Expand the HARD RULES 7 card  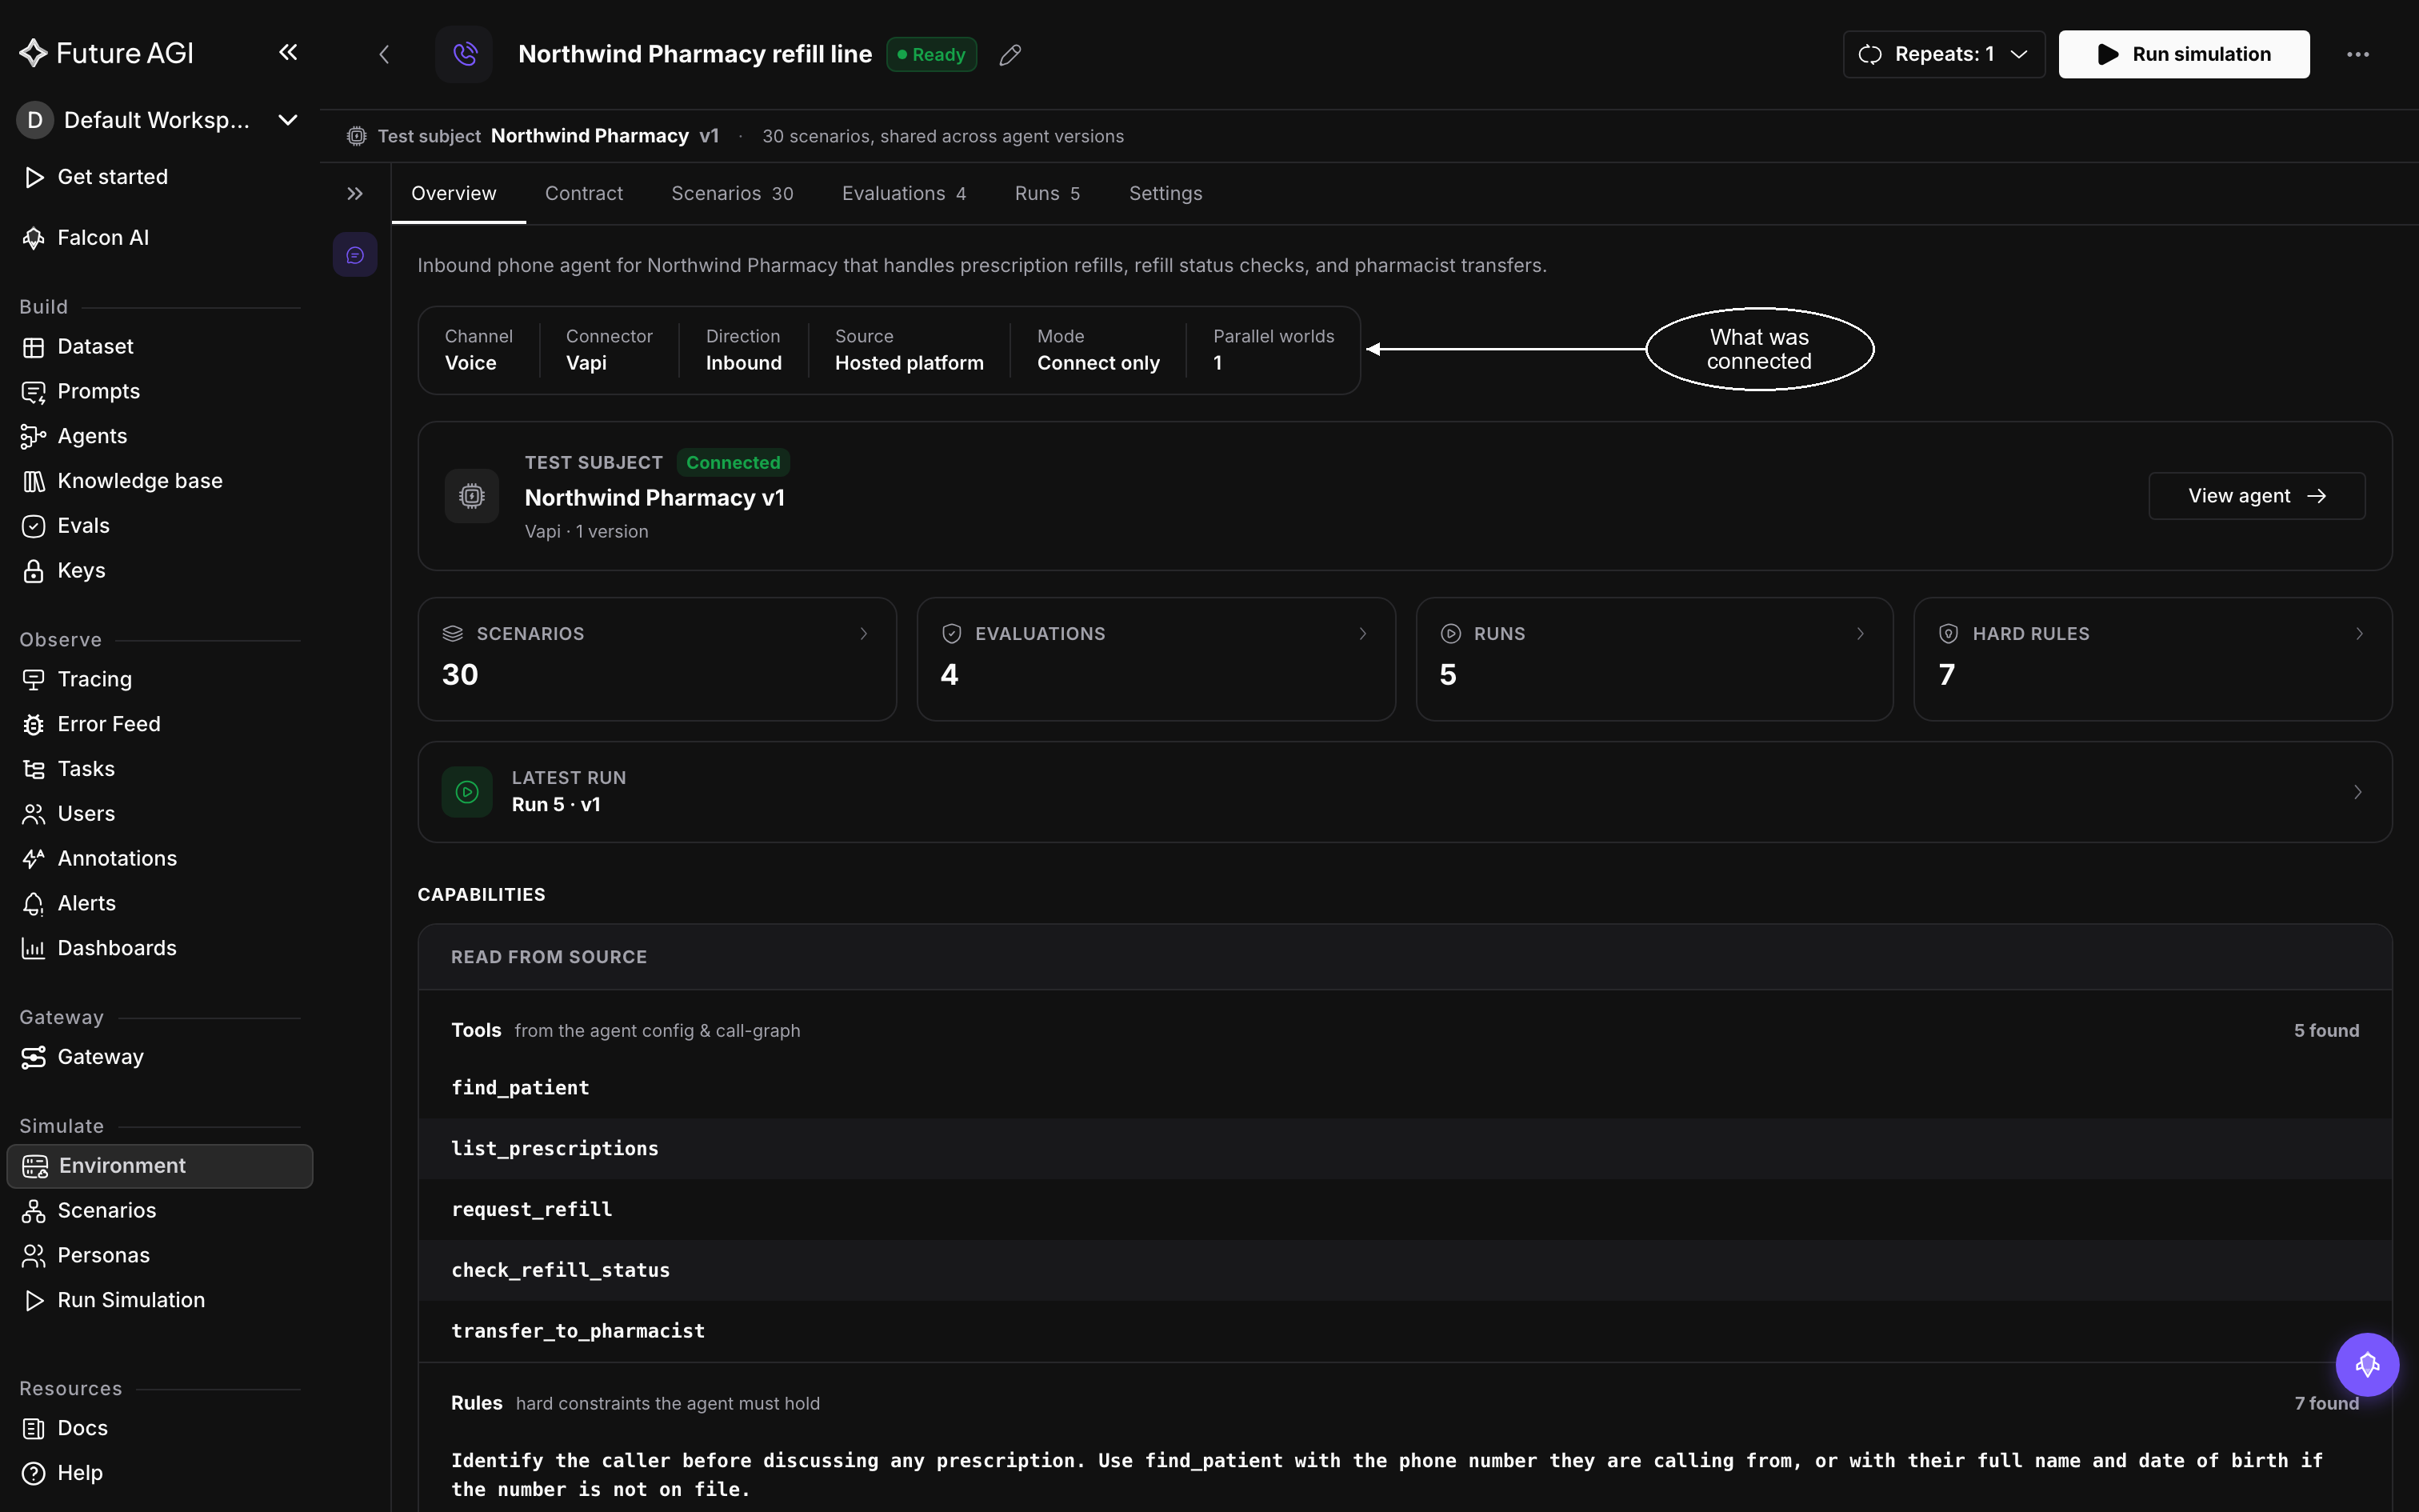[2152, 659]
